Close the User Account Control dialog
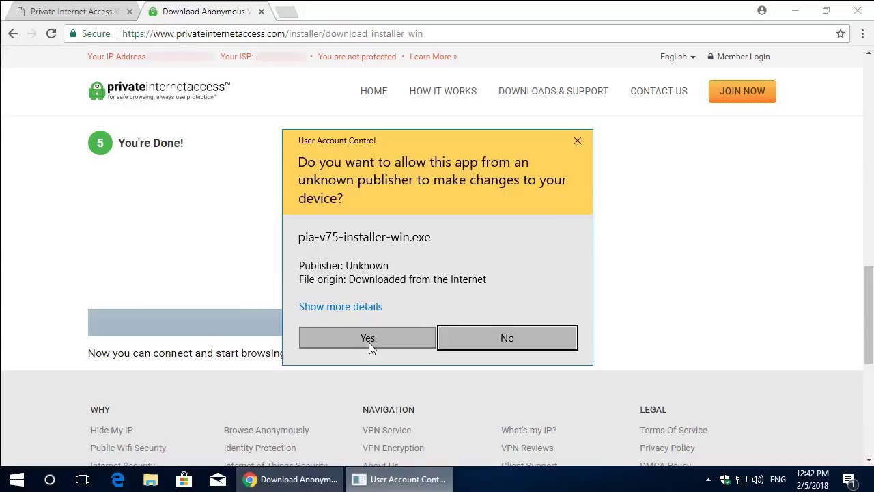874x492 pixels. point(578,141)
